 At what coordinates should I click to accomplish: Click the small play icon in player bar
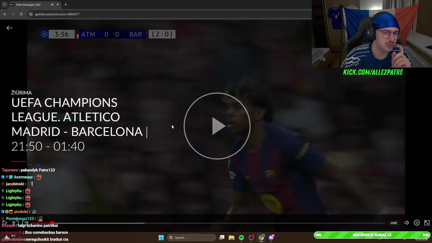[5, 223]
